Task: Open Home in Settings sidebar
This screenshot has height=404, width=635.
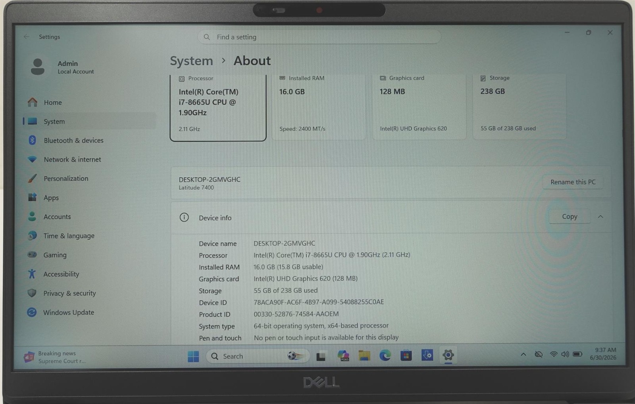Action: click(x=89, y=103)
